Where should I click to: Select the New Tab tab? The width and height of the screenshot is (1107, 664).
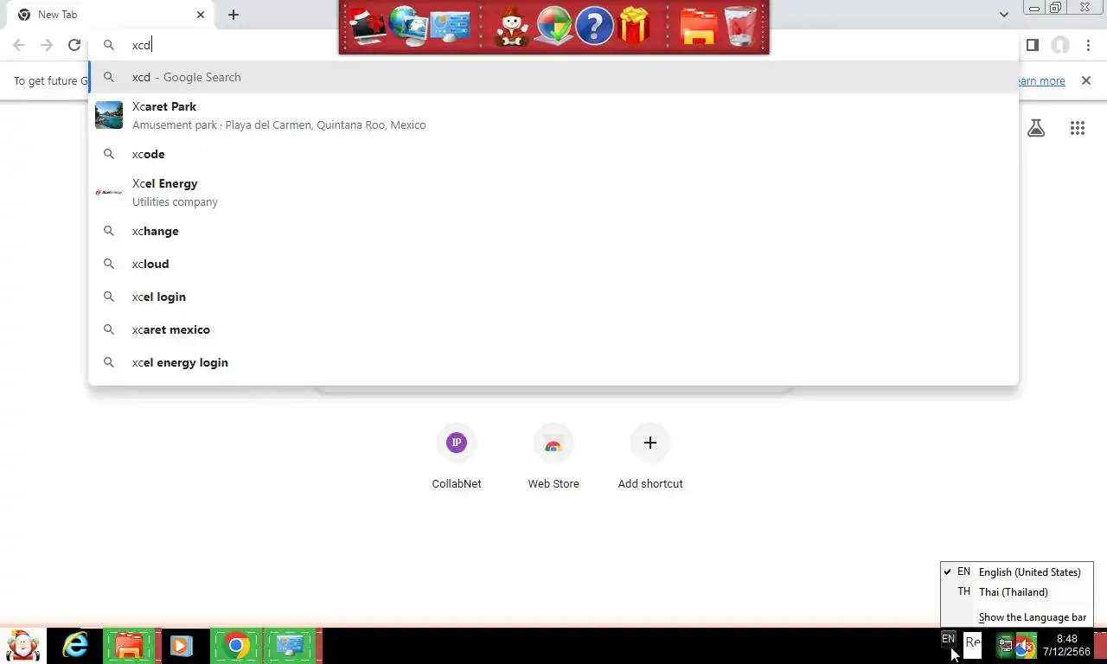tap(109, 15)
